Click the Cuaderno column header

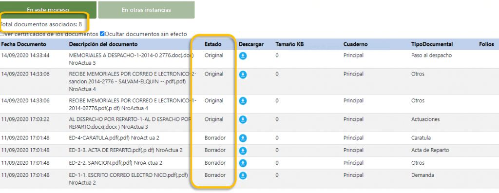(355, 44)
